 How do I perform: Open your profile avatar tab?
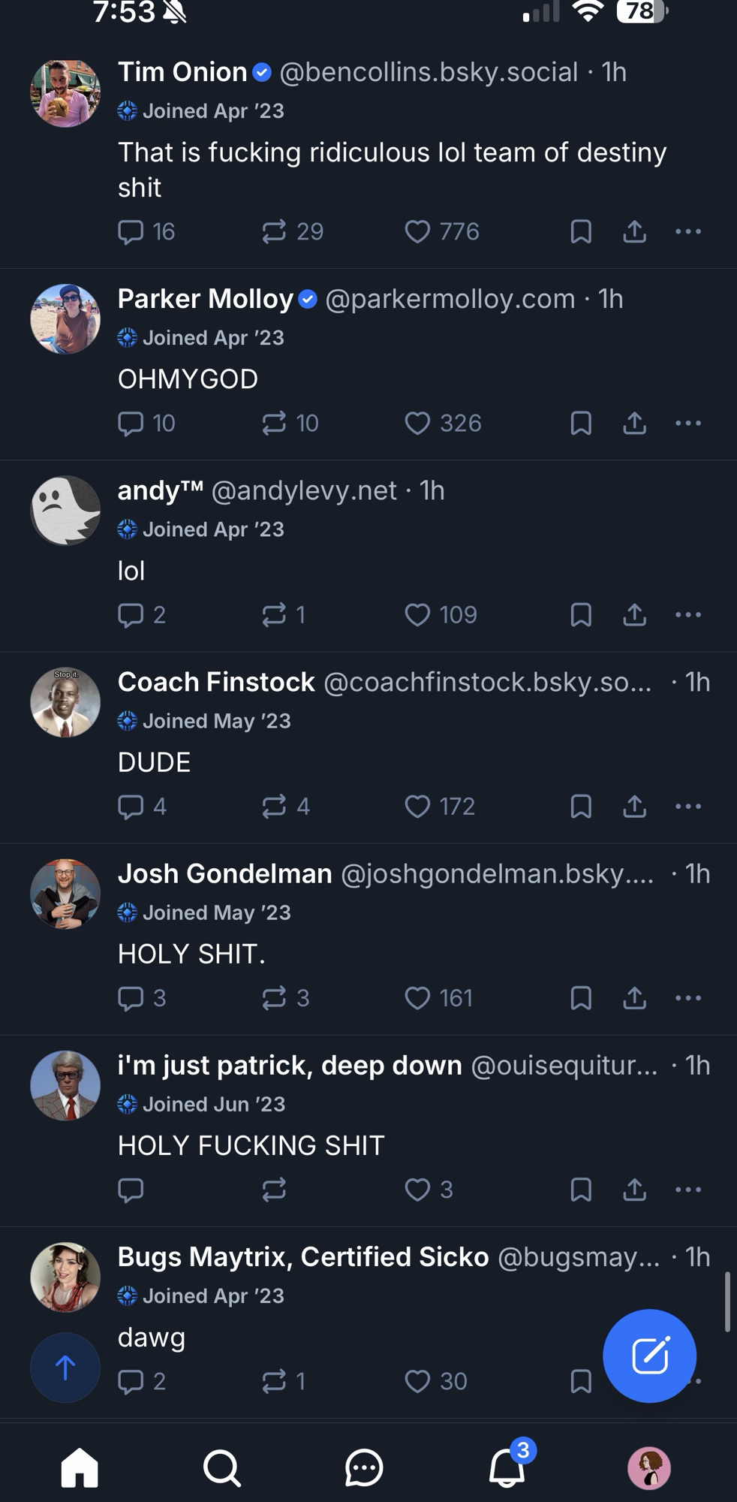point(648,1467)
